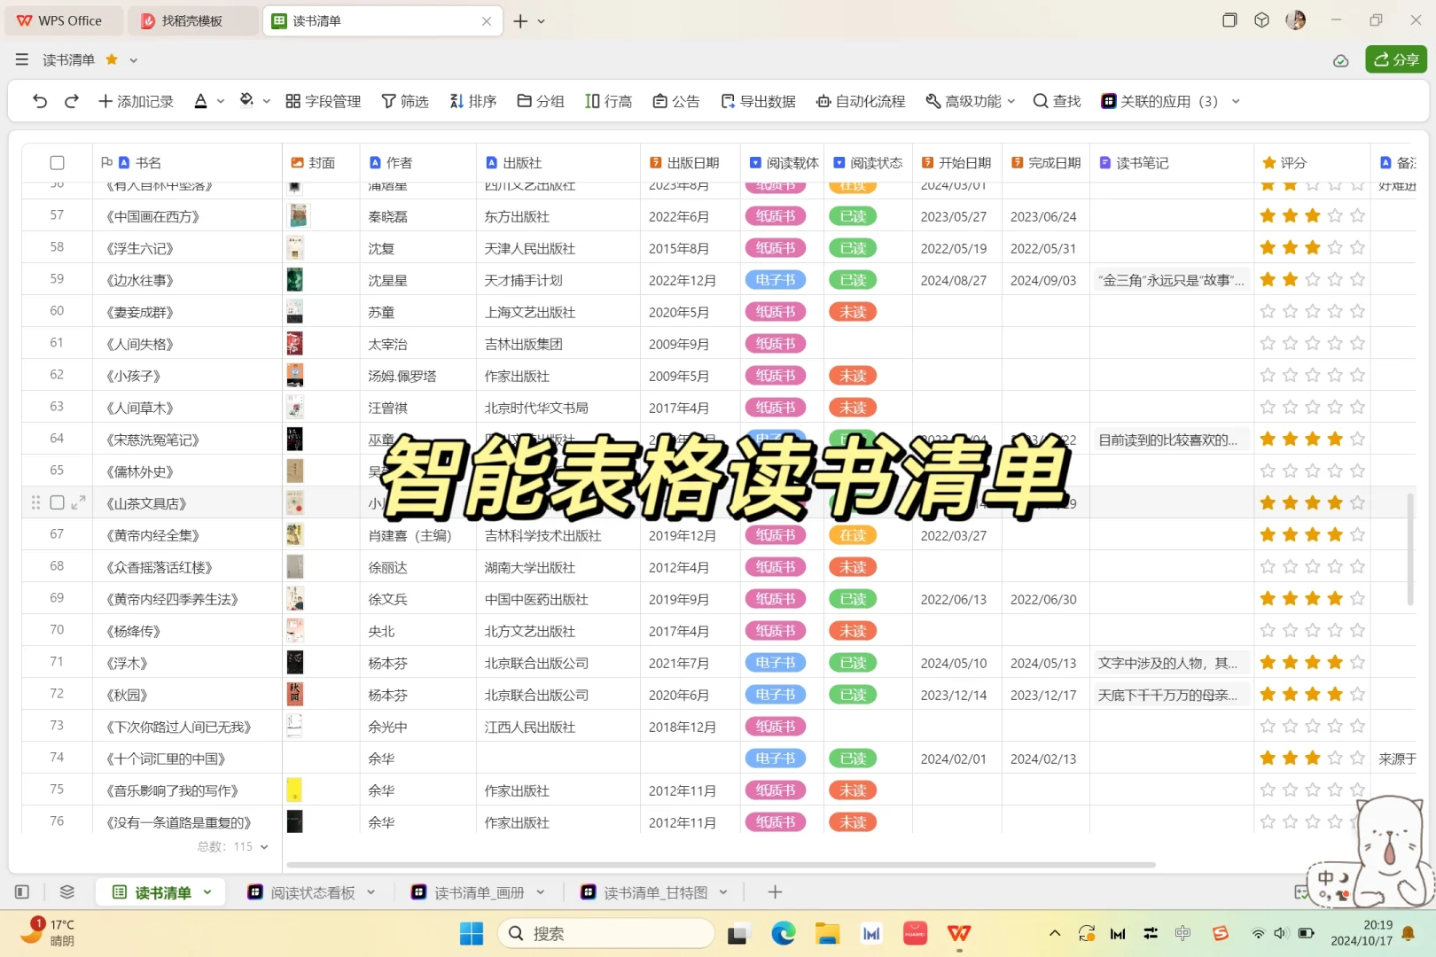1436x957 pixels.
Task: Click the layers stack icon at bottom left
Action: tap(66, 892)
